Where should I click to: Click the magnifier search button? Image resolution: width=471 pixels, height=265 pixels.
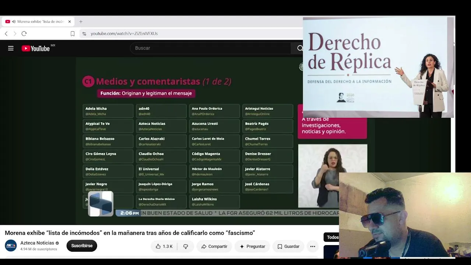coord(300,48)
